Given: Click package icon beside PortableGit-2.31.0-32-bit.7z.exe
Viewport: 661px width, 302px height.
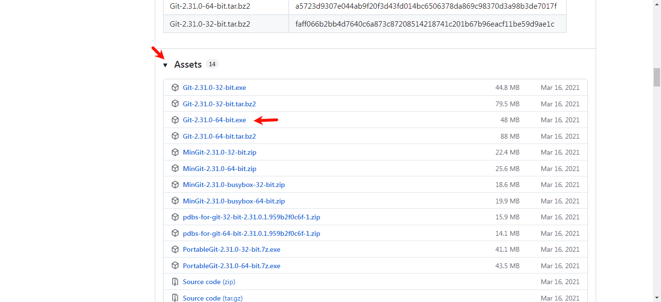Looking at the screenshot, I should (x=175, y=249).
